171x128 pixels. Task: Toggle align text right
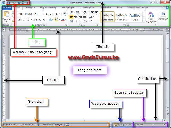[x=80, y=17]
